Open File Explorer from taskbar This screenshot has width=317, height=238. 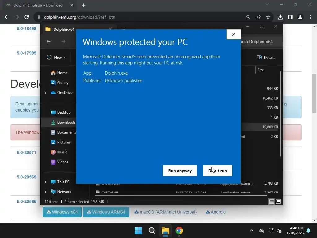165,231
